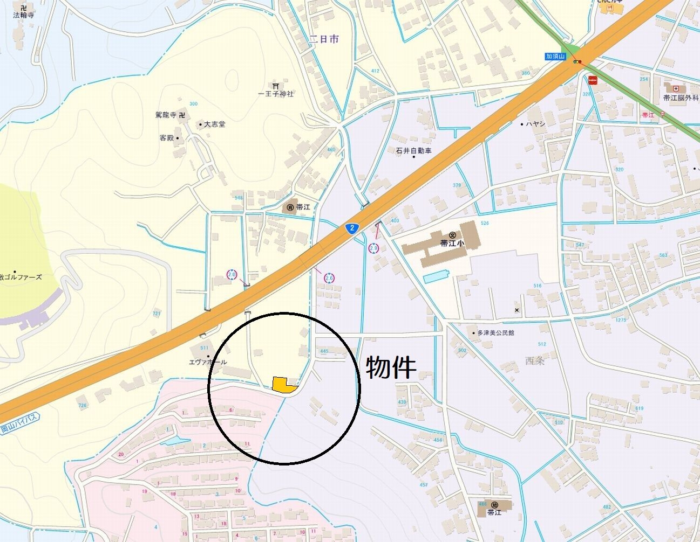The height and width of the screenshot is (542, 700).
Task: Click the yellow highlighted property parcel
Action: pos(284,385)
